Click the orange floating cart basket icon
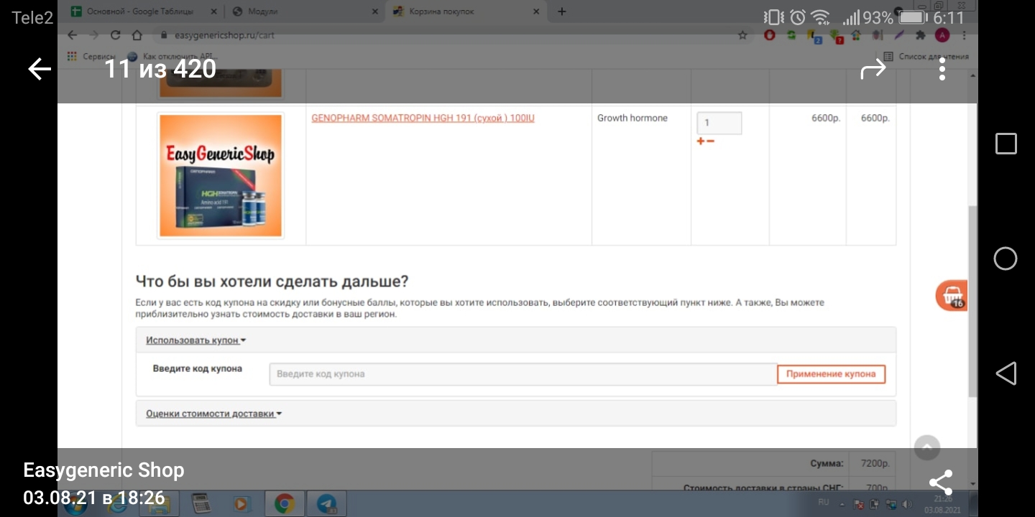1035x517 pixels. click(951, 296)
